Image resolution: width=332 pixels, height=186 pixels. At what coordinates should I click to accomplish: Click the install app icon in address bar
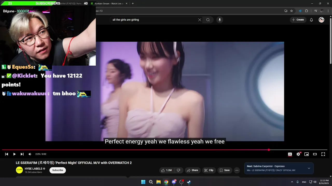pos(286,11)
